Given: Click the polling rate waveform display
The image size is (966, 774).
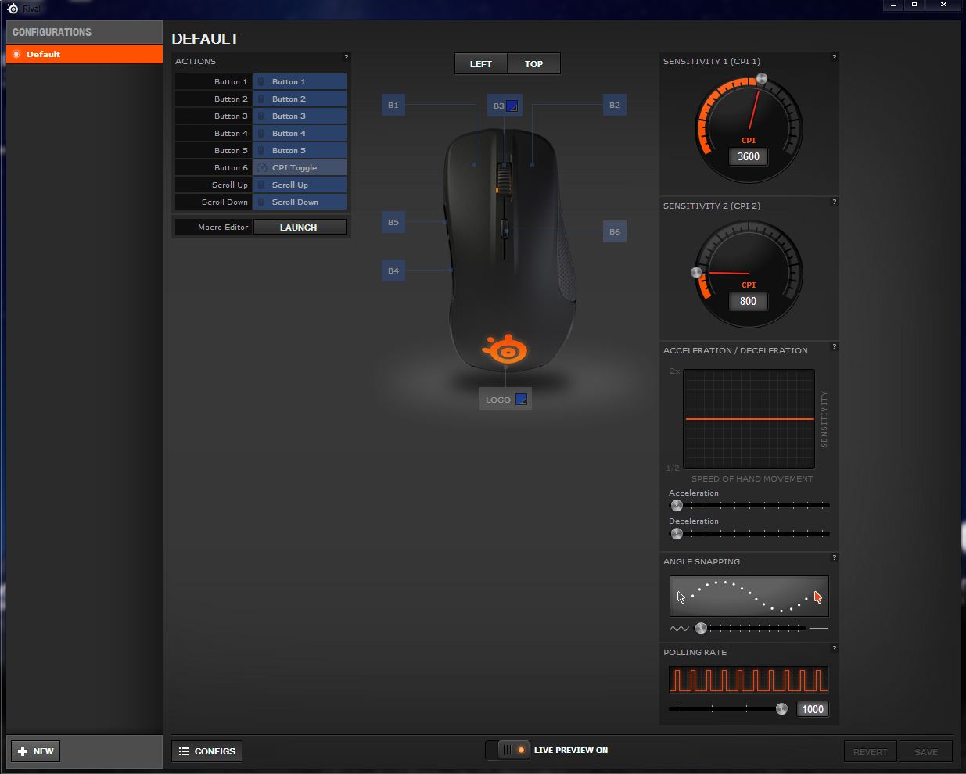Looking at the screenshot, I should (x=749, y=679).
